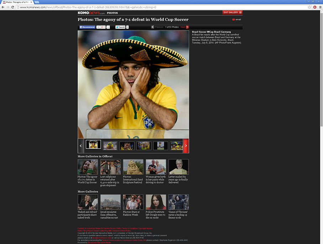Select the fourth thumbnail in the strip
This screenshot has width=323, height=244.
coord(144,146)
